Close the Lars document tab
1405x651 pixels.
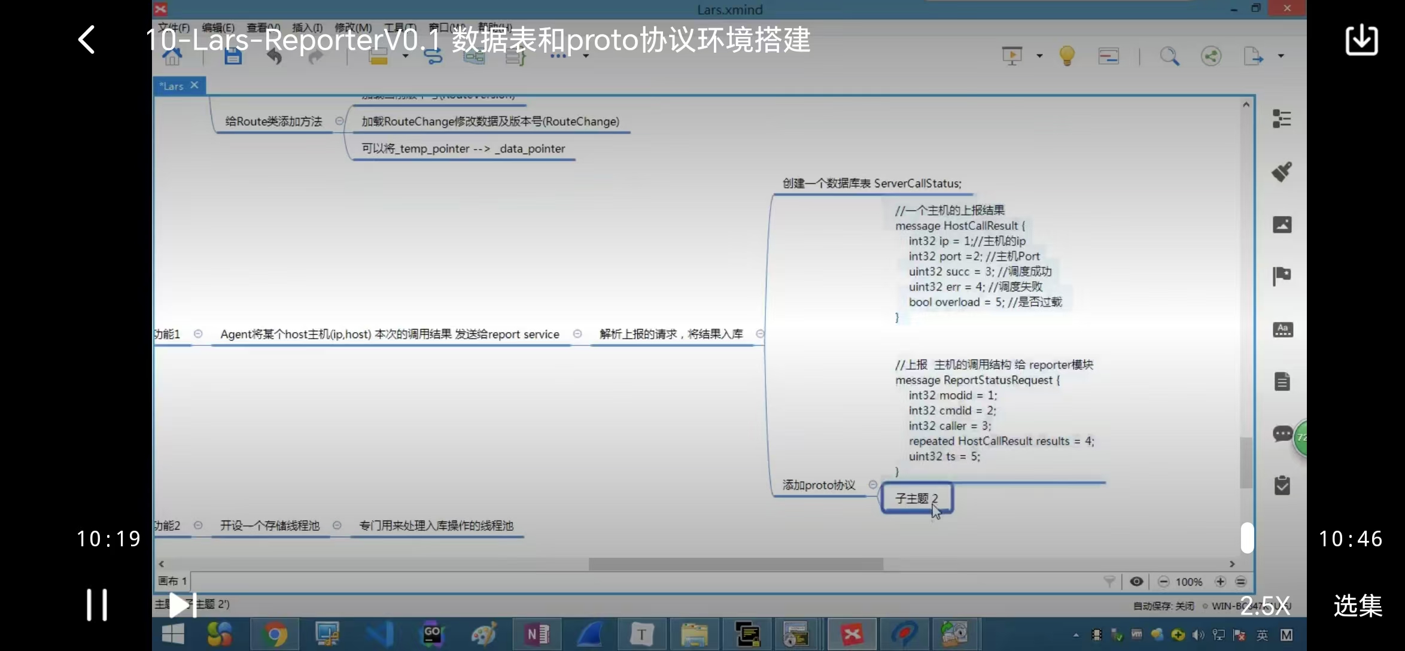pos(194,86)
